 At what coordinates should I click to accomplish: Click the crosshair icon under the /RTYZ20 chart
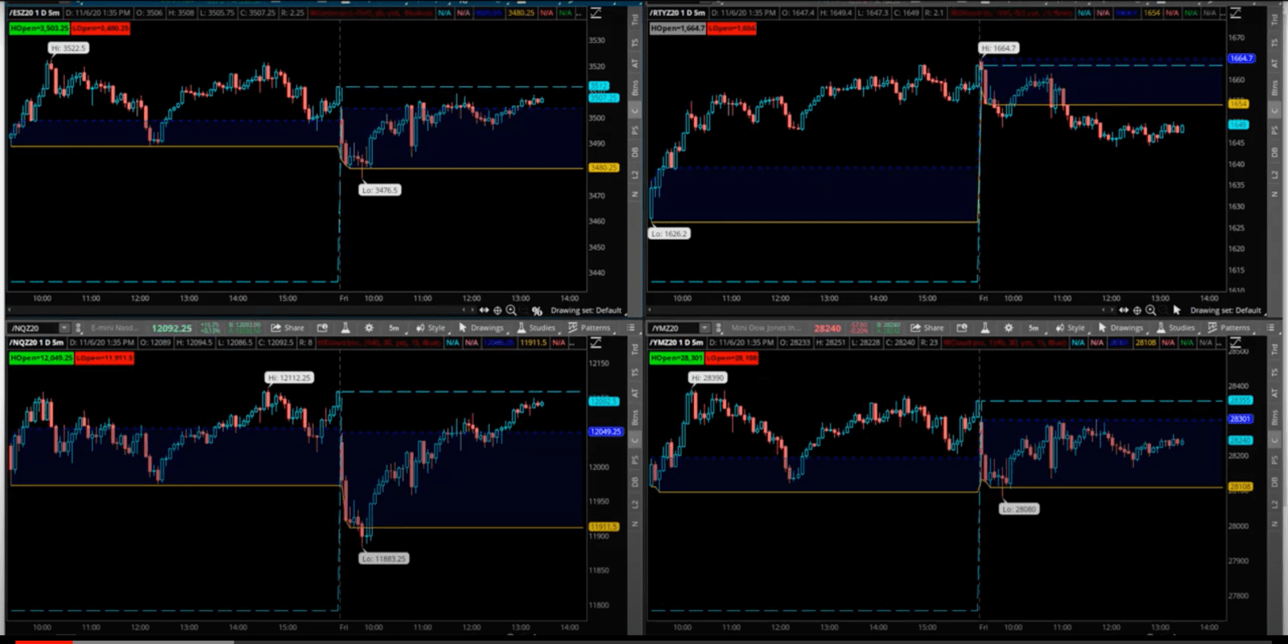1137,310
